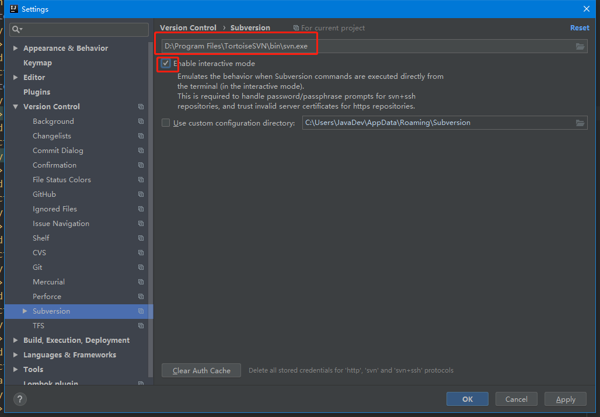Click project-level icon beside TFS
Viewport: 600px width, 417px height.
coord(141,326)
